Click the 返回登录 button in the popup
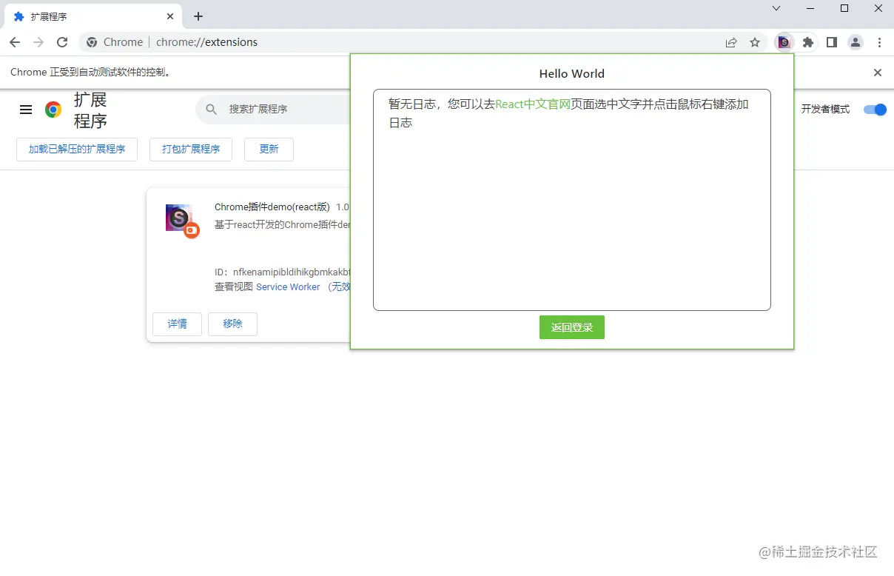The image size is (894, 576). tap(571, 326)
